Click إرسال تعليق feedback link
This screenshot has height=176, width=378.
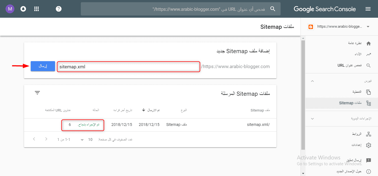click(354, 161)
